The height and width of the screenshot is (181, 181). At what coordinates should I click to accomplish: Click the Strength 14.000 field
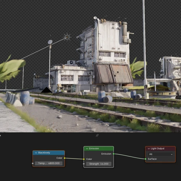(x=99, y=164)
